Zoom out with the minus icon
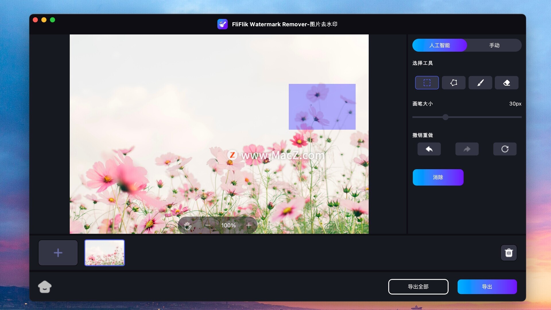Image resolution: width=551 pixels, height=310 pixels. 208,226
